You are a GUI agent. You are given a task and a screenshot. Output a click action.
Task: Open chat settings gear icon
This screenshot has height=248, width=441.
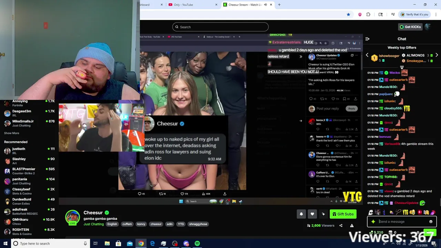(x=418, y=232)
